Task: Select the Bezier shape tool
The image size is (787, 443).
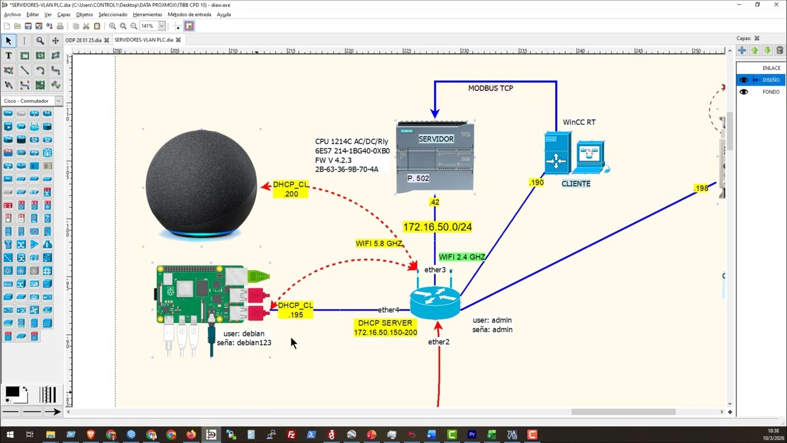Action: tap(9, 70)
